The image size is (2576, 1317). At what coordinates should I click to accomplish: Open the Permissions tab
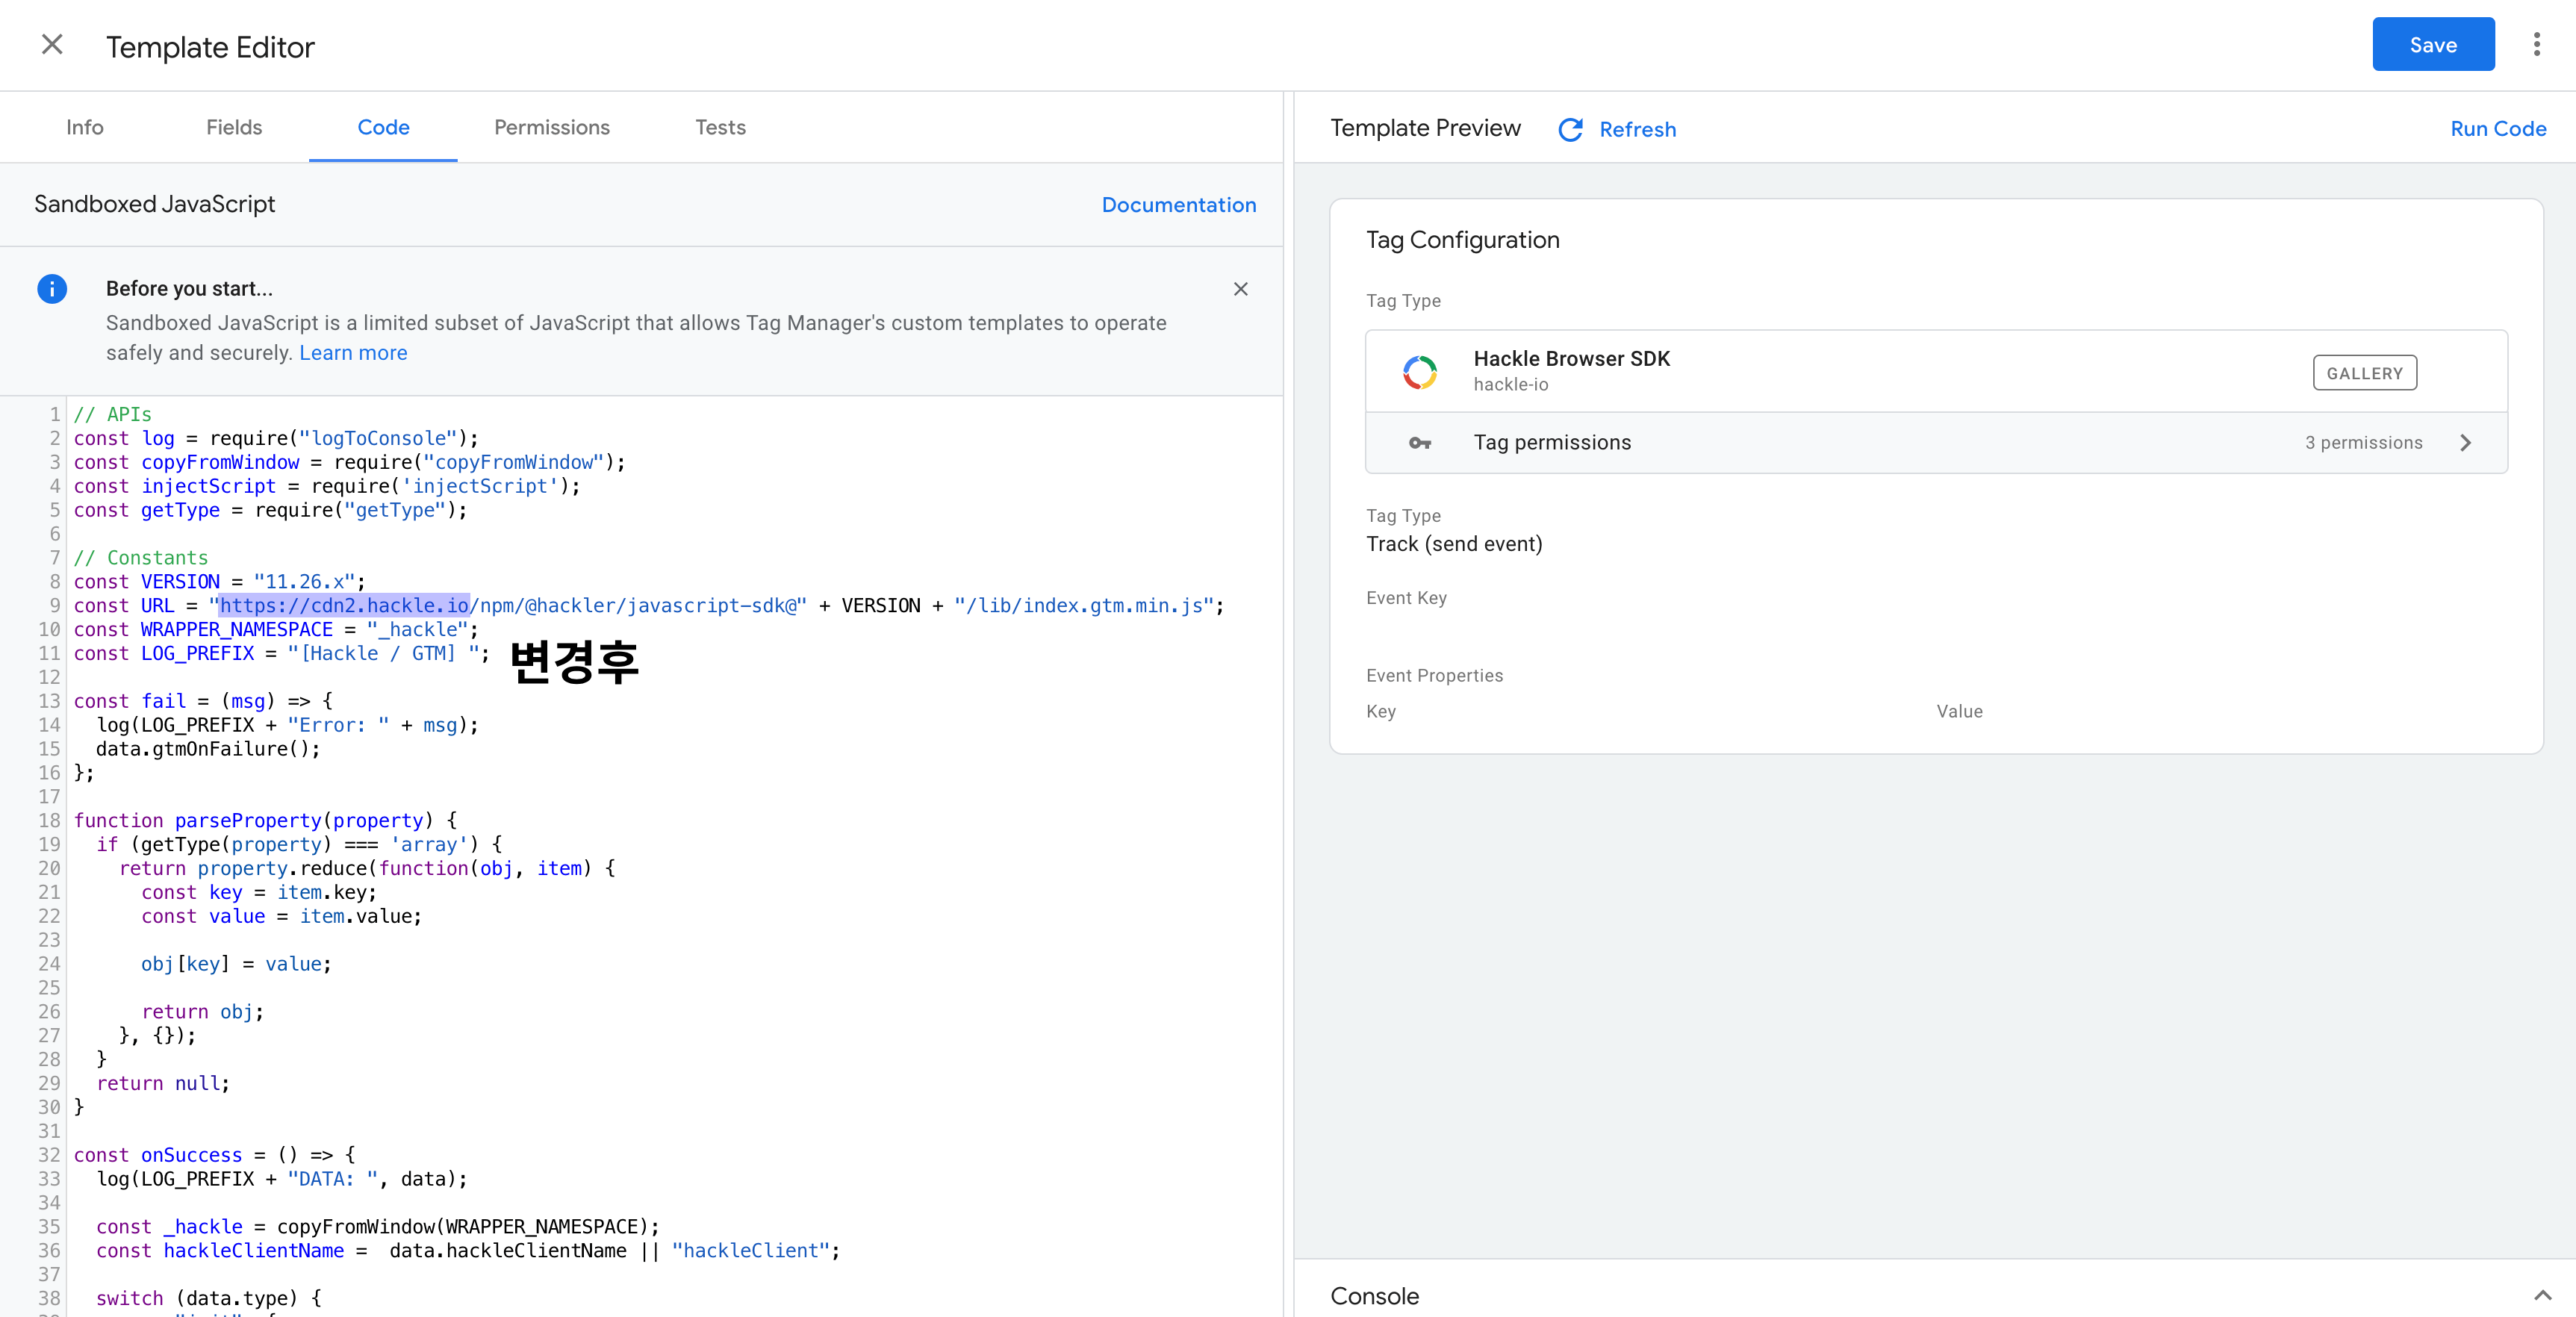551,126
